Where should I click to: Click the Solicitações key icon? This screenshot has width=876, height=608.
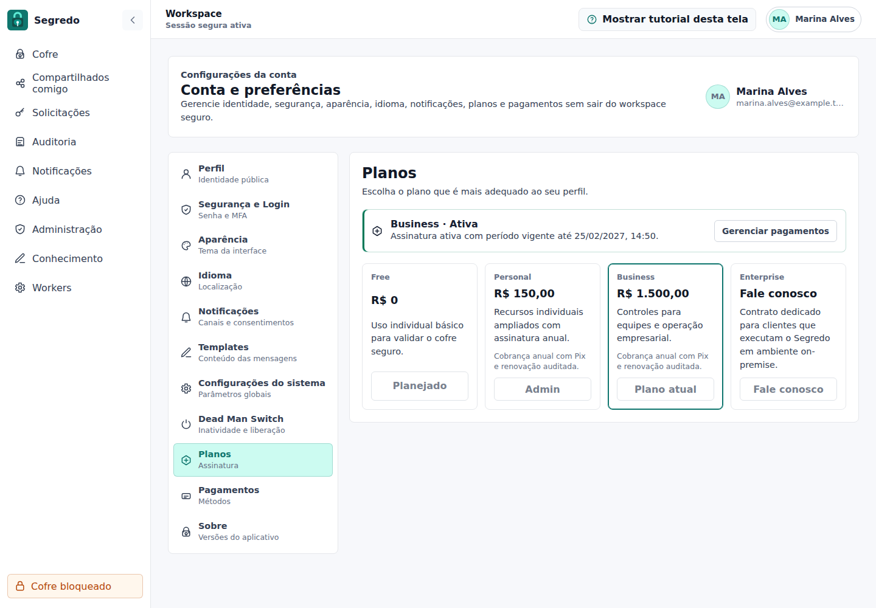(20, 112)
